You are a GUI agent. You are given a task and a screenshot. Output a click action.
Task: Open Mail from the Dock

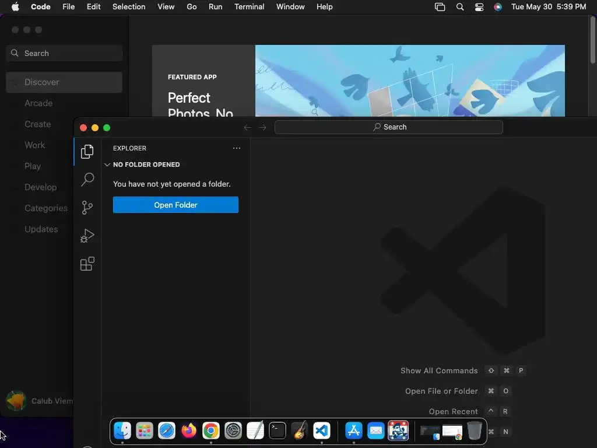376,431
